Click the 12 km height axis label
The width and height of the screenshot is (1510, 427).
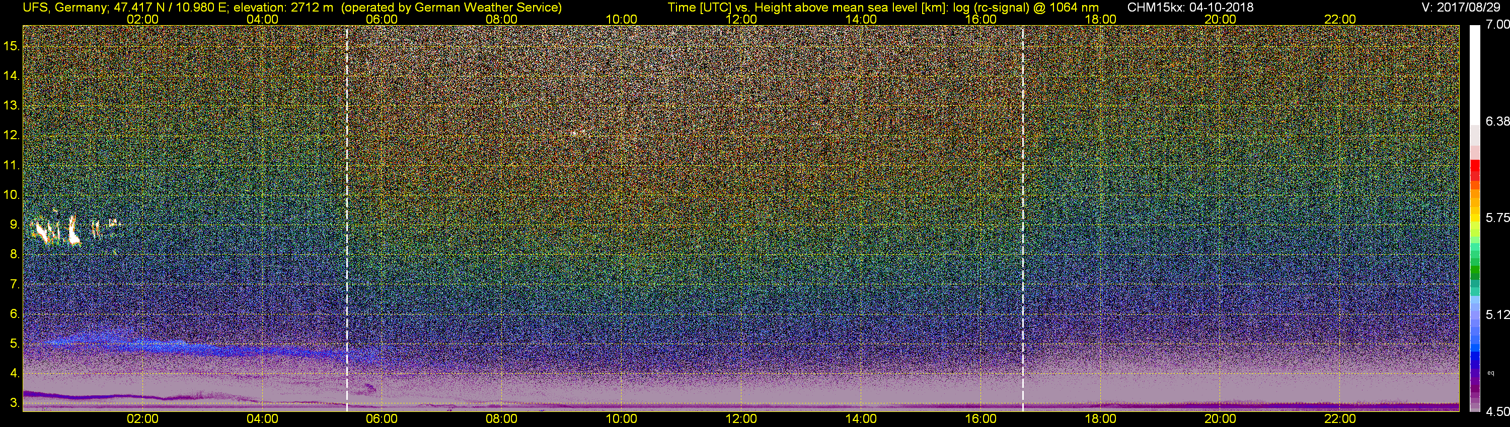[x=11, y=135]
